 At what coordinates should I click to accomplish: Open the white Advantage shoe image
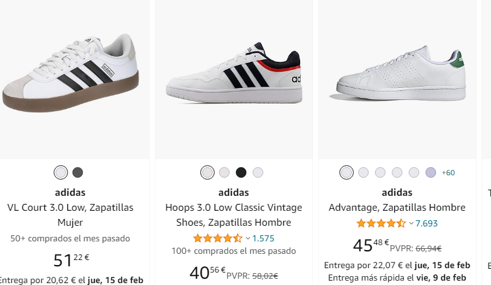tap(397, 74)
